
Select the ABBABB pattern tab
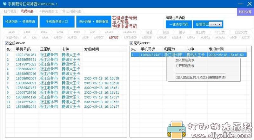point(147,37)
